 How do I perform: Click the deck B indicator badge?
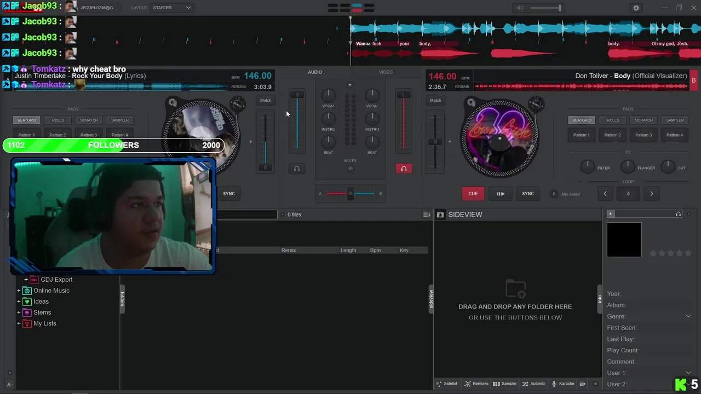[693, 80]
